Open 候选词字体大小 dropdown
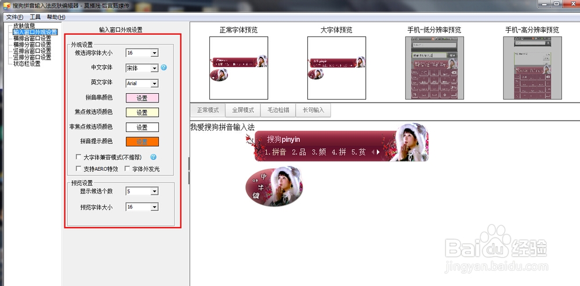Image resolution: width=580 pixels, height=286 pixels. pos(155,53)
